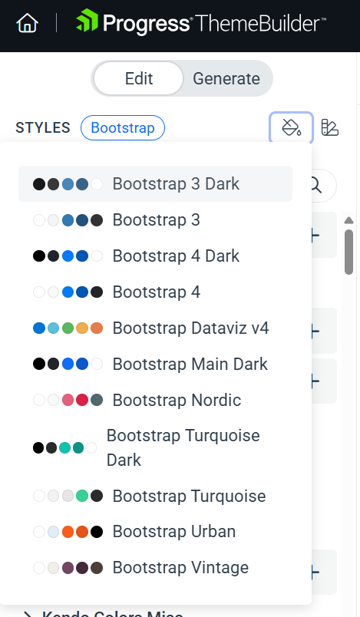Screen dimensions: 360x617
Task: Click the vertical scrollbar thumb
Action: (x=348, y=252)
